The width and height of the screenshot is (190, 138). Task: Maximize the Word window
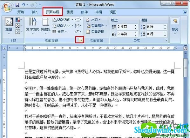[172, 3]
